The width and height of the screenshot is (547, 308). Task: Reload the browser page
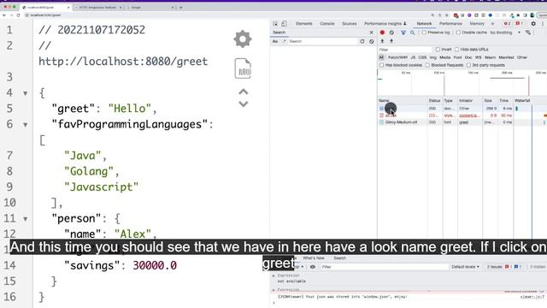pyautogui.click(x=19, y=15)
